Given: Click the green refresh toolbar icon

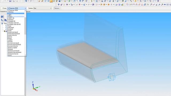Looking at the screenshot, I should [69, 1].
